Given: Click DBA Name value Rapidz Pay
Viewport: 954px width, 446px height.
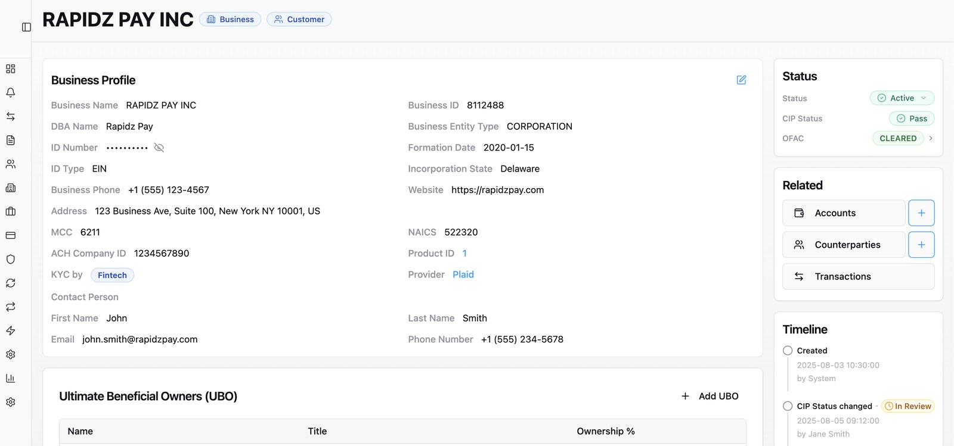Looking at the screenshot, I should (x=129, y=126).
